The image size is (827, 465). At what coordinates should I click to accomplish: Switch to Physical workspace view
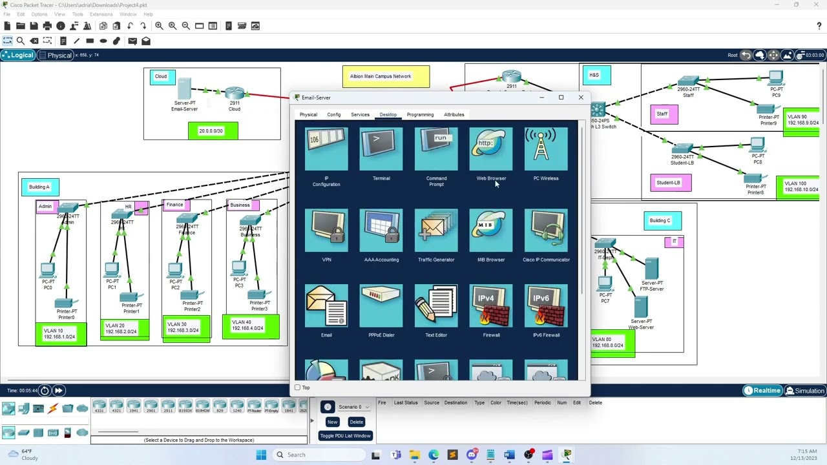click(56, 56)
